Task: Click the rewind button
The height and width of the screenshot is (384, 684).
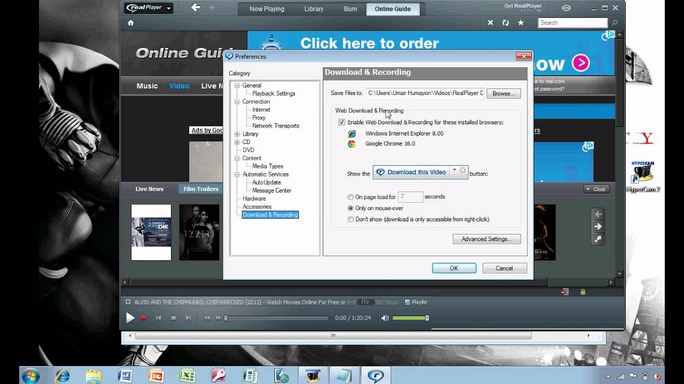Action: 207,318
